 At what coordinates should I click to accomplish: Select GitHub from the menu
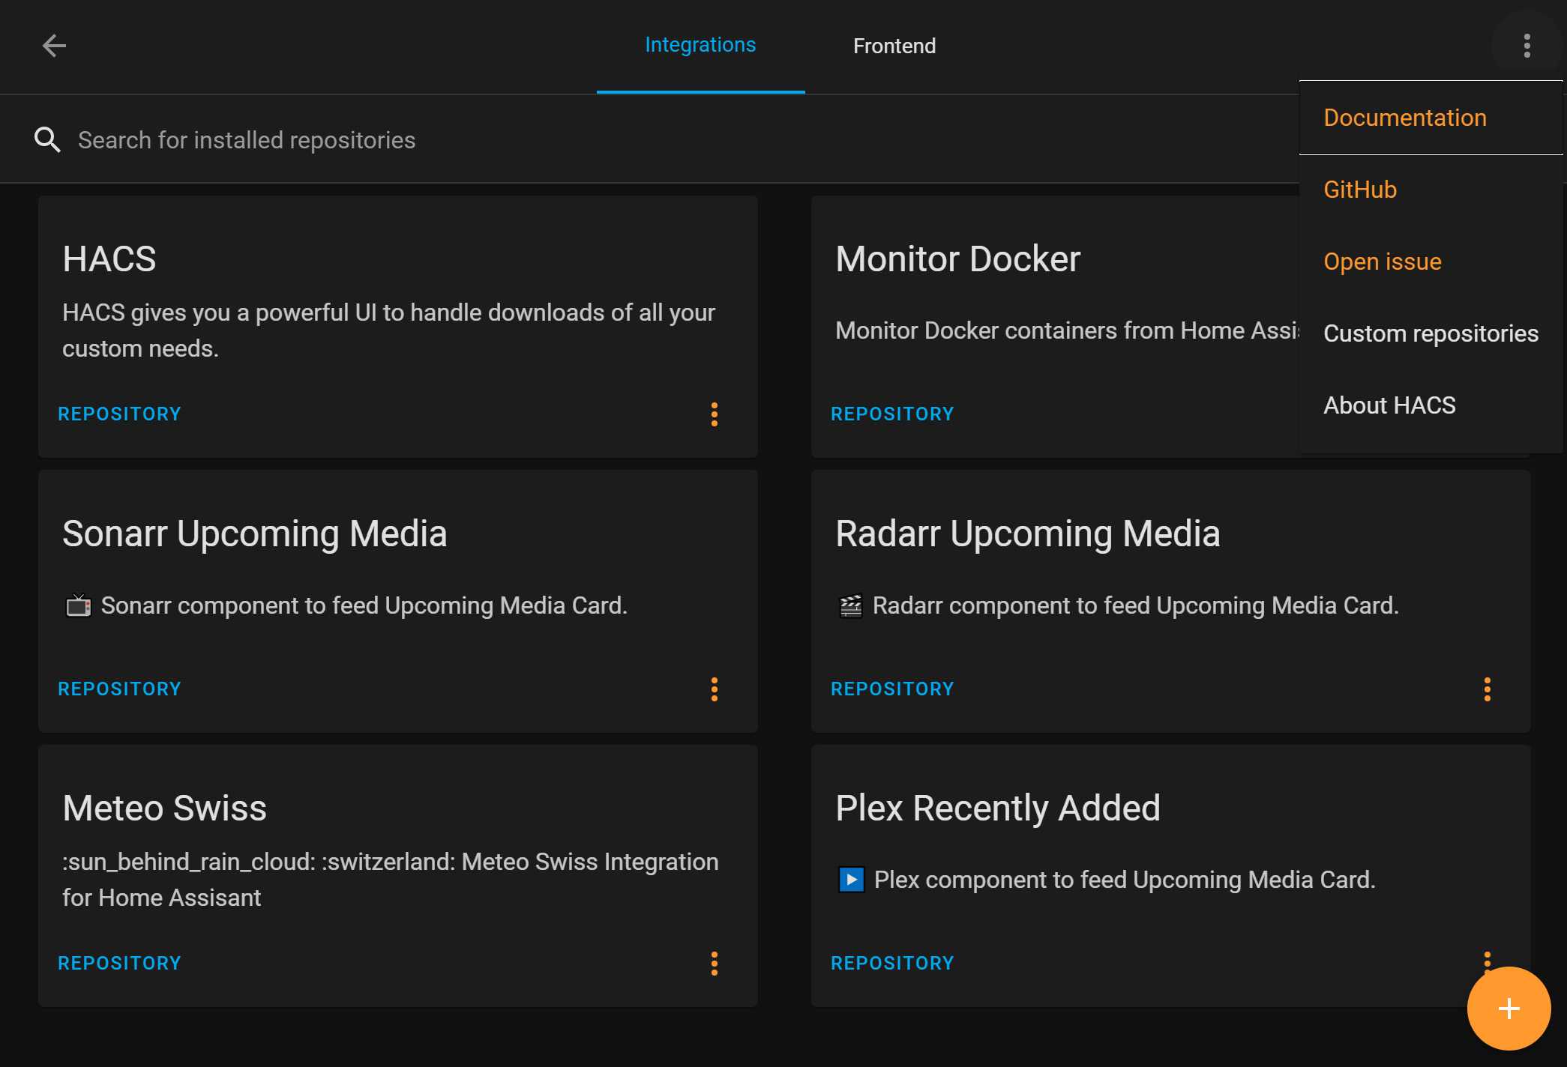pos(1431,190)
